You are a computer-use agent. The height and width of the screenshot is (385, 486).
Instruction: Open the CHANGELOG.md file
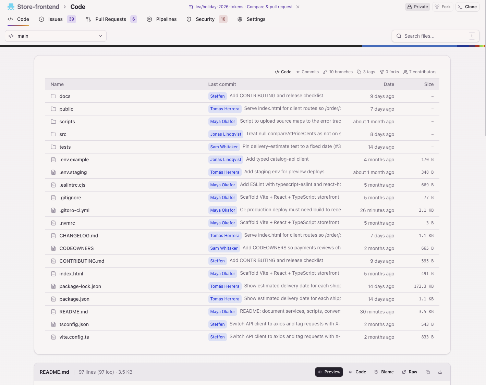coord(79,236)
